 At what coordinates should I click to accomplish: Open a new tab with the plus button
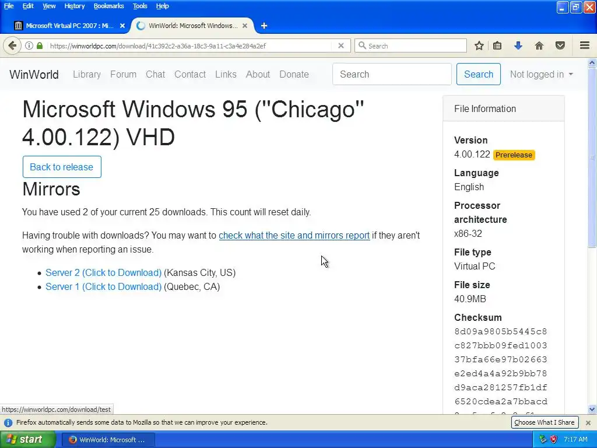(264, 26)
